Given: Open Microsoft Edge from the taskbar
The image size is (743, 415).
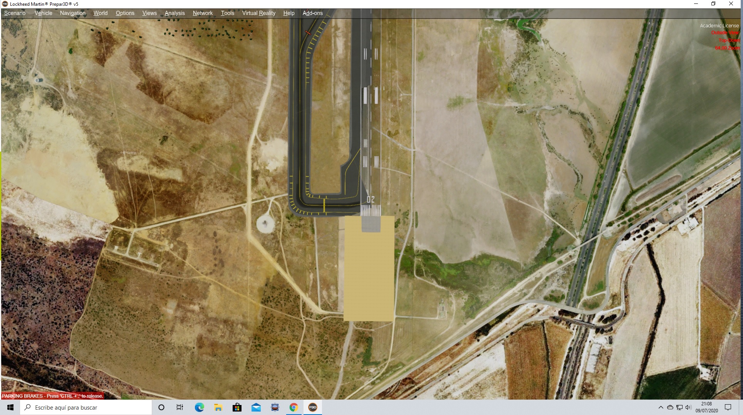Looking at the screenshot, I should click(199, 407).
